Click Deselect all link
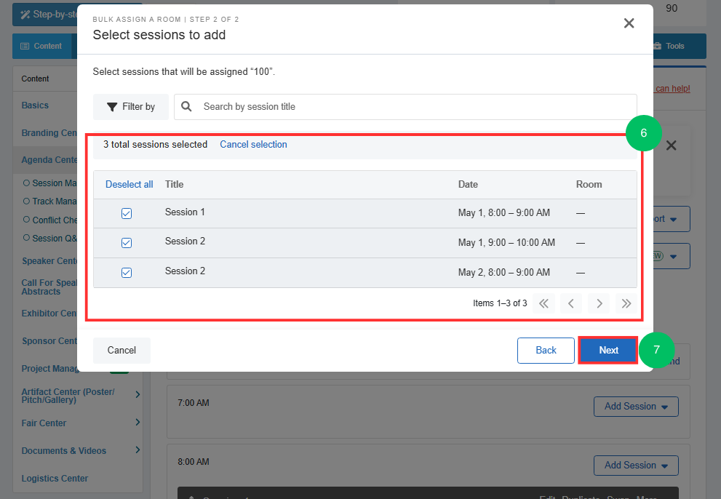Image resolution: width=721 pixels, height=499 pixels. click(x=130, y=185)
